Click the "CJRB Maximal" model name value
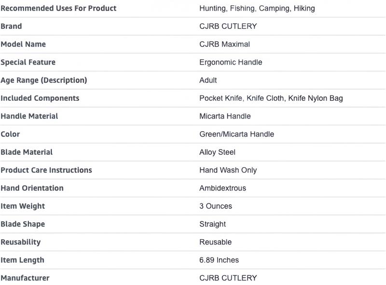The height and width of the screenshot is (285, 386). 224,44
